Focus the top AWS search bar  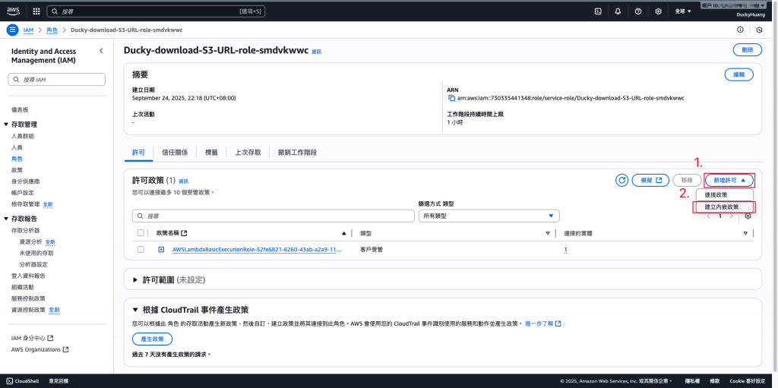click(156, 11)
